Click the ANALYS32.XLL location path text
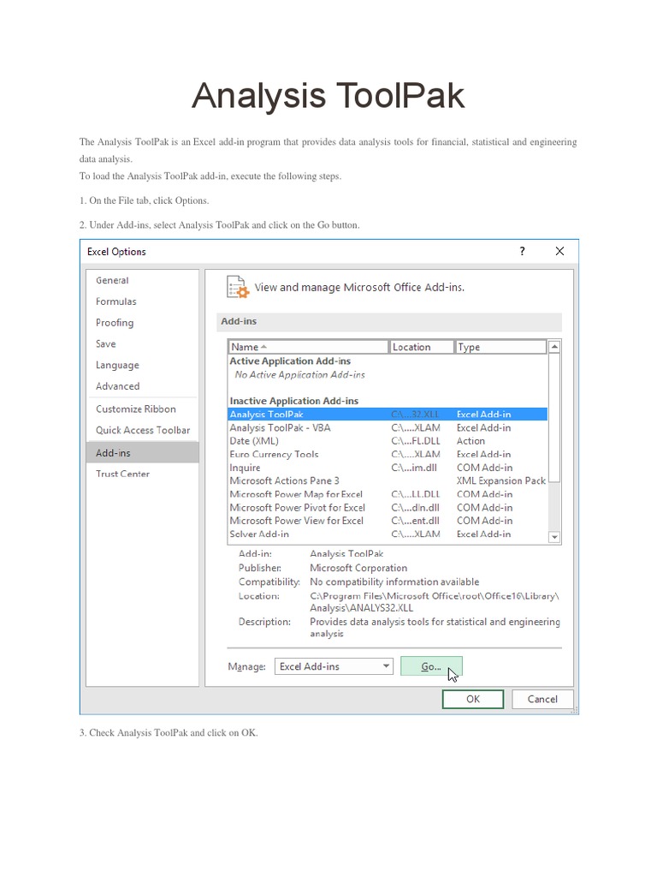657x877 pixels. click(434, 602)
